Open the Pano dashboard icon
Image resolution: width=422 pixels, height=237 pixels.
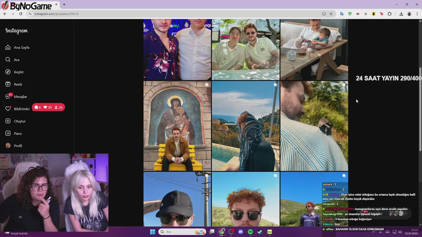pyautogui.click(x=8, y=133)
